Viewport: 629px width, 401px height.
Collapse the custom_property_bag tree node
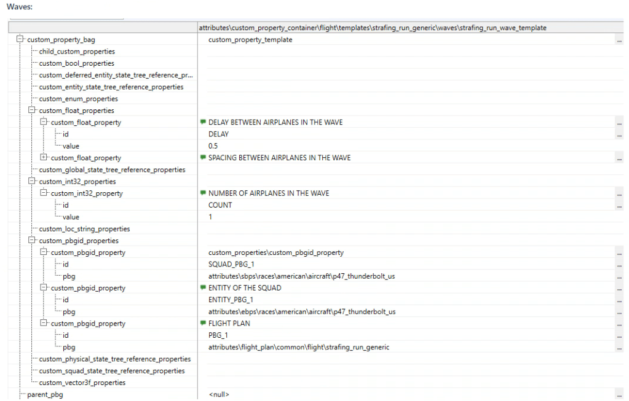tap(20, 40)
